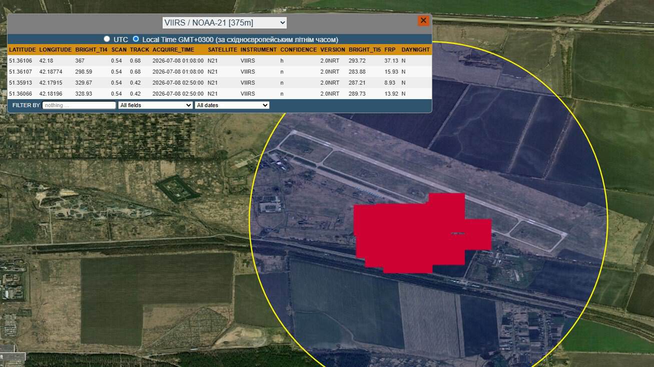Click the FILTER BY text input field

pos(79,105)
